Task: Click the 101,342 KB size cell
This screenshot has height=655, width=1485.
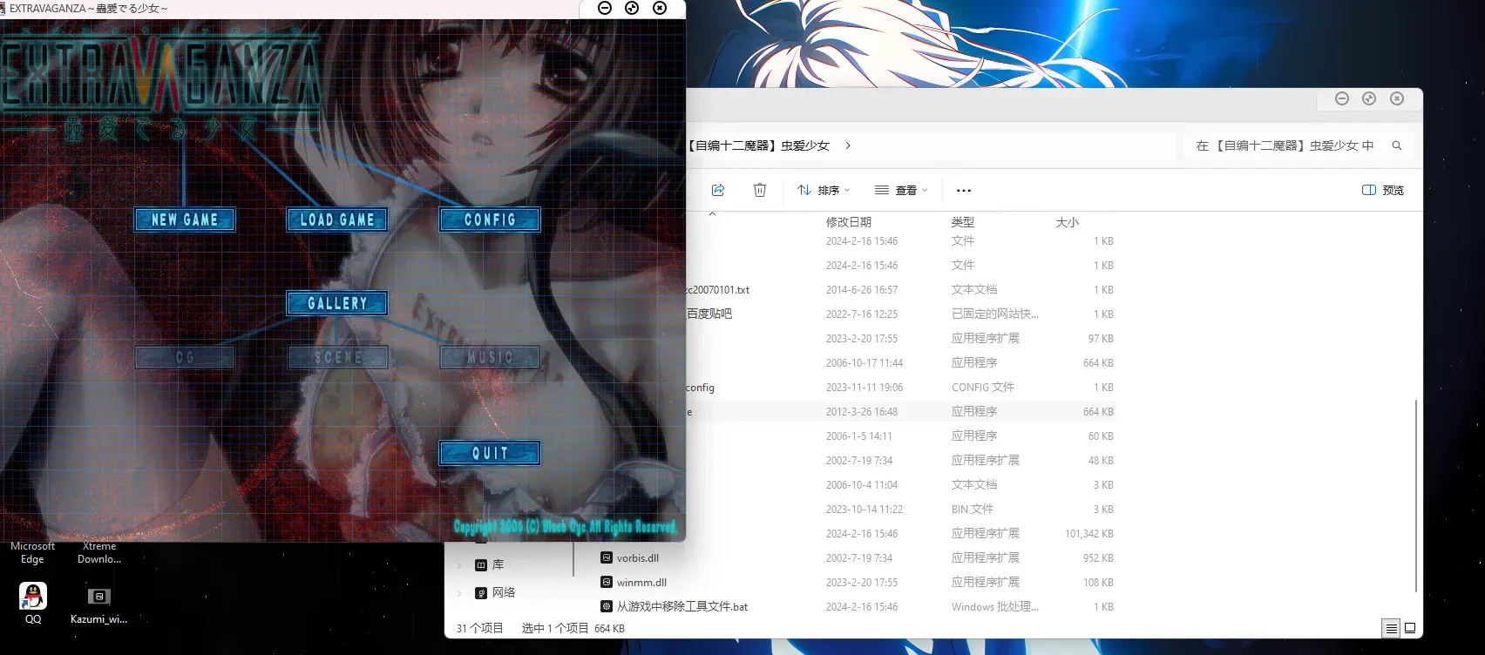Action: pyautogui.click(x=1089, y=534)
